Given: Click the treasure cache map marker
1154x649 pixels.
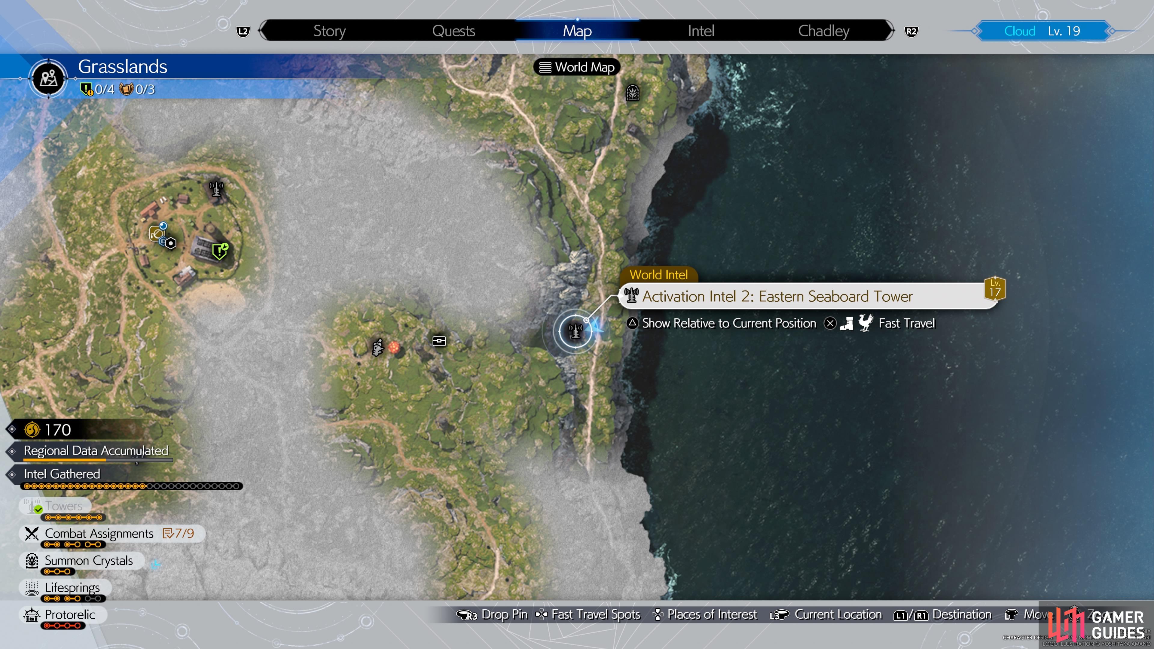Looking at the screenshot, I should point(439,341).
